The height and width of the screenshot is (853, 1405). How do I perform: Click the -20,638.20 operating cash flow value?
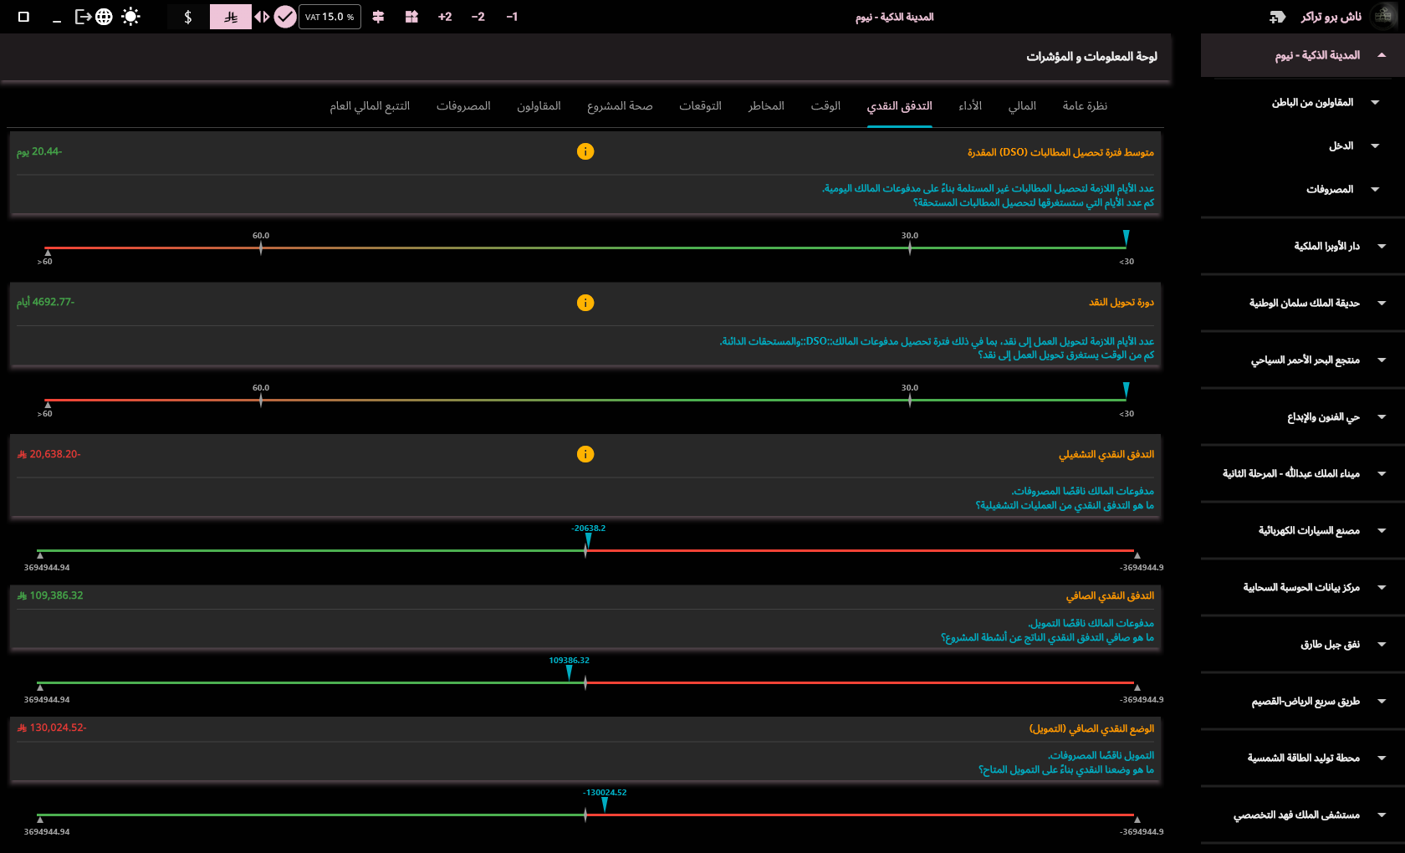pos(49,454)
